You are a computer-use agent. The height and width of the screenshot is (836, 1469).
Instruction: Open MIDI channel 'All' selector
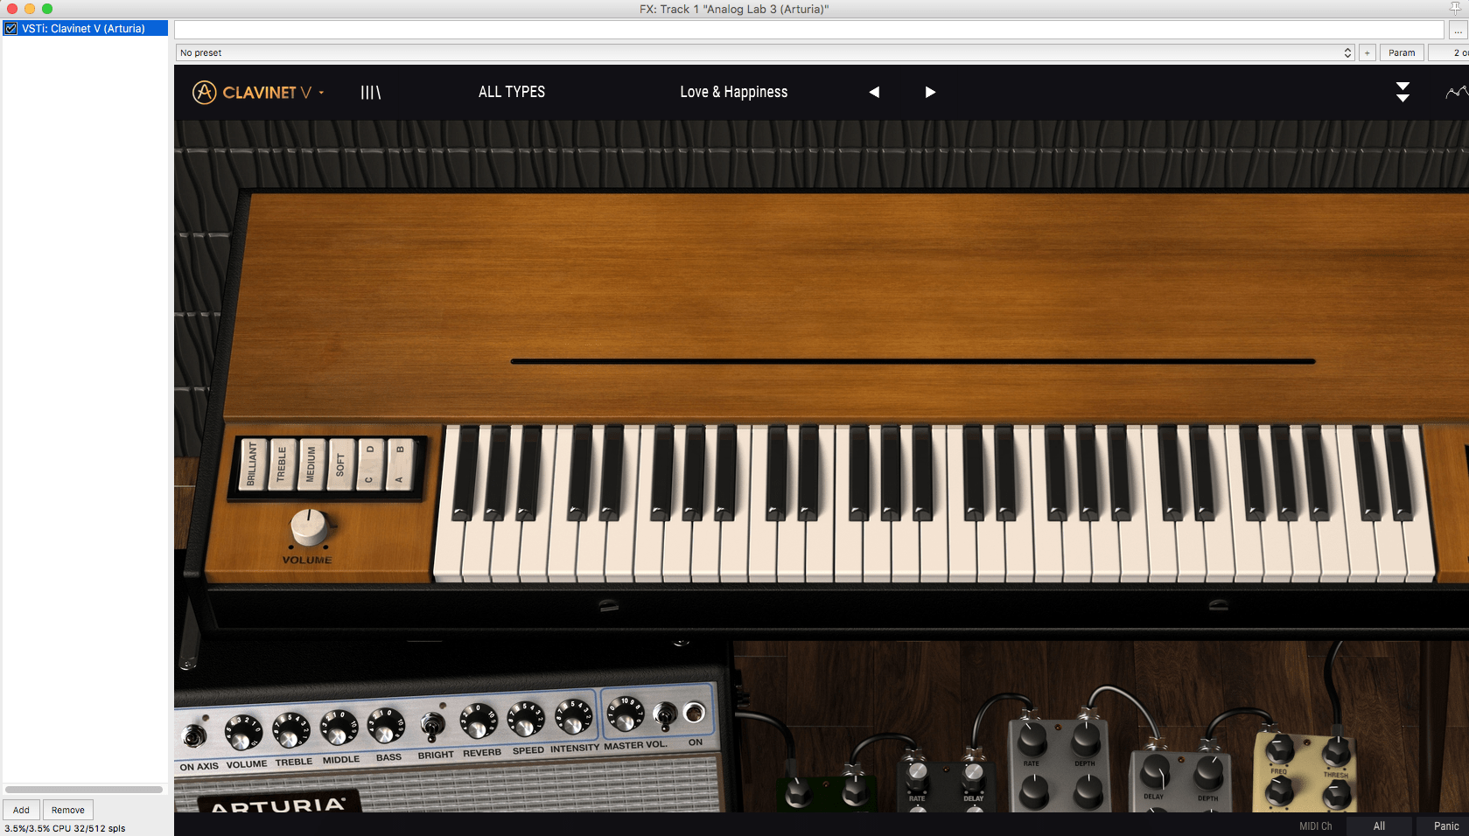point(1379,826)
